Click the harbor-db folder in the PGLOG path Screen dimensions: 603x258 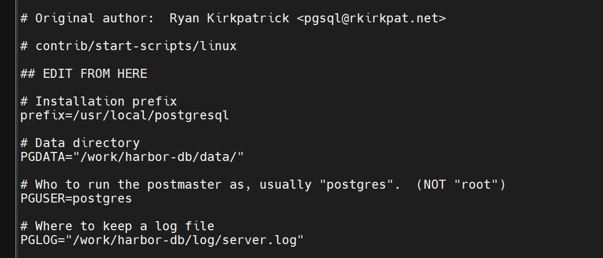coord(150,240)
